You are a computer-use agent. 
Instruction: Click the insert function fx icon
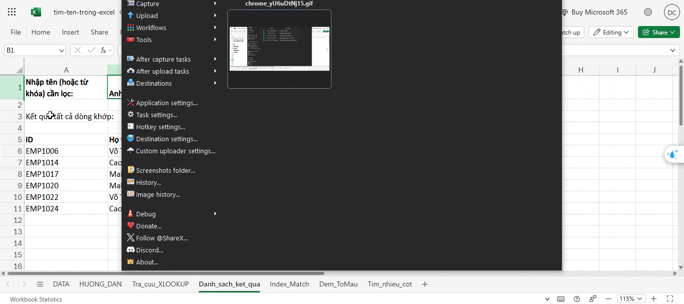(x=104, y=50)
